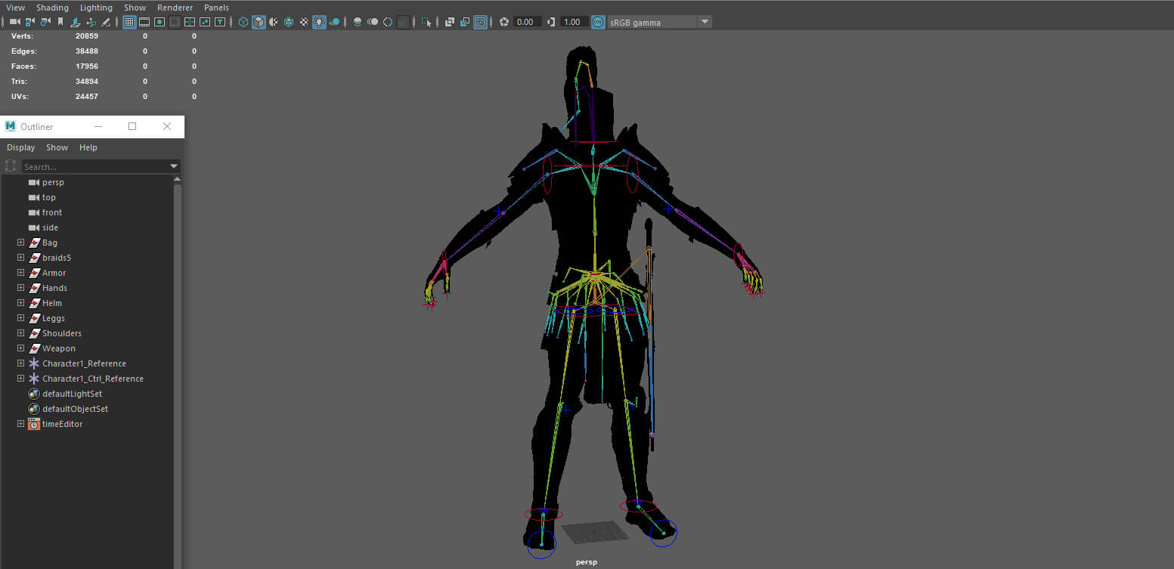
Task: Open the Outliner Display menu
Action: [21, 147]
